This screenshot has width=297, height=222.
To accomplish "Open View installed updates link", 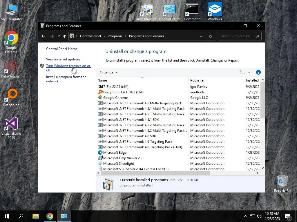I will [63, 59].
